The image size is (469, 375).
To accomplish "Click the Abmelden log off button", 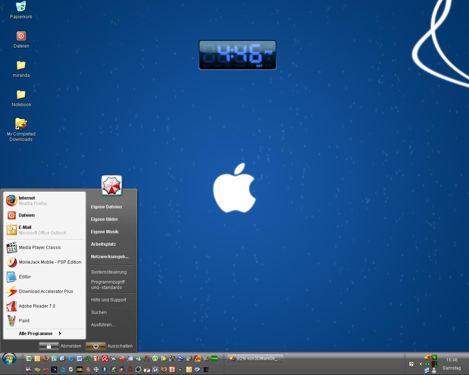I will tap(60, 346).
